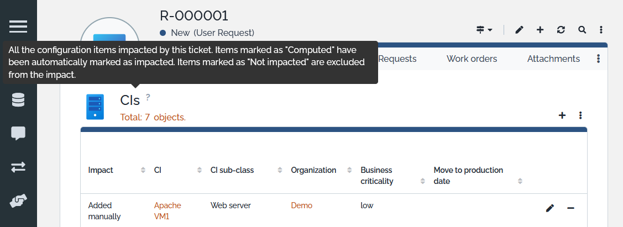Edit the Apache VM1 row
Image resolution: width=623 pixels, height=227 pixels.
point(549,208)
